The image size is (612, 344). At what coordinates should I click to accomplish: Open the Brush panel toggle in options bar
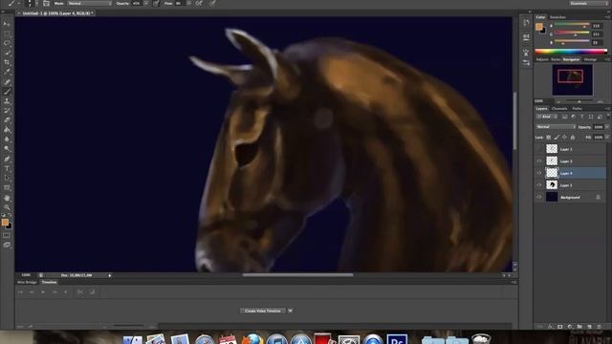47,3
